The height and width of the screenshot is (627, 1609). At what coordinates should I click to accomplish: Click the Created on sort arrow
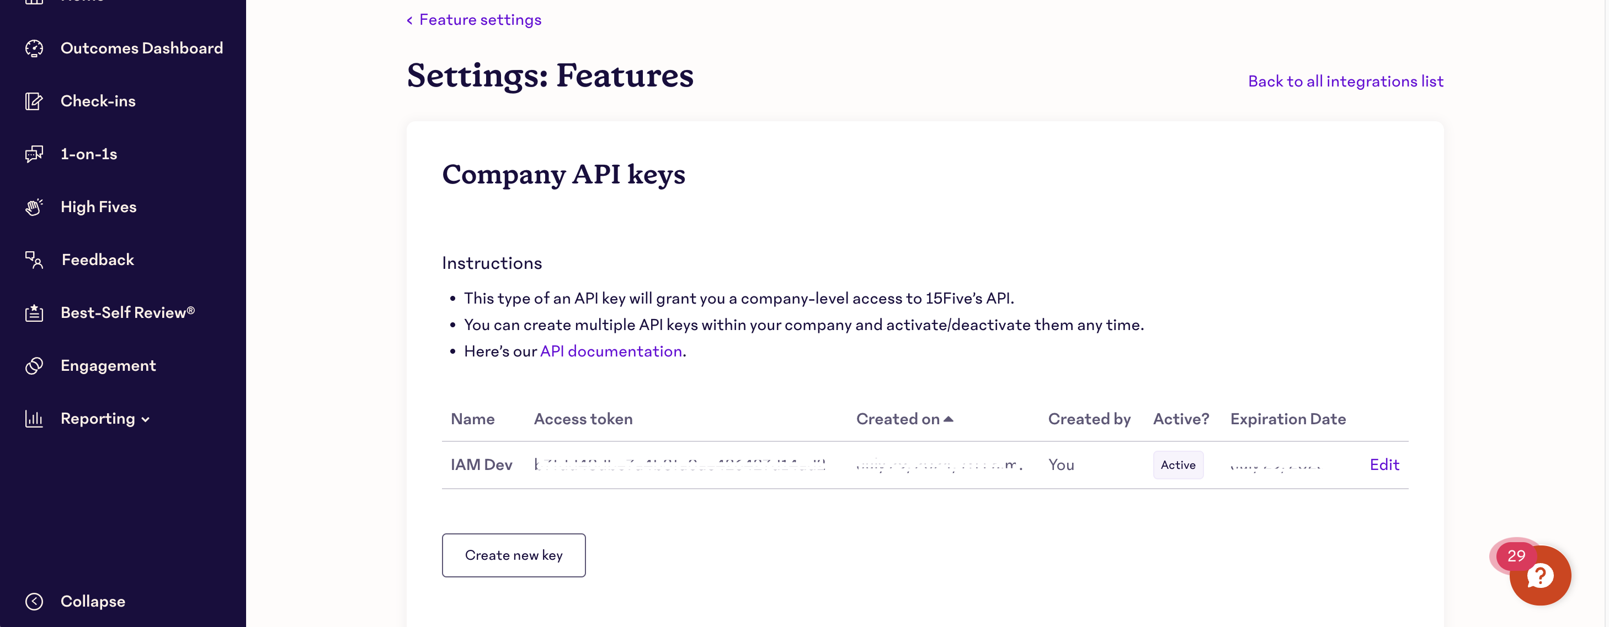(950, 419)
